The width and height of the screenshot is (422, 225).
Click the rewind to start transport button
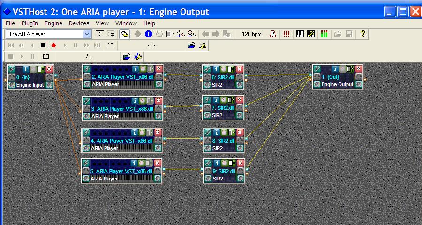11,45
